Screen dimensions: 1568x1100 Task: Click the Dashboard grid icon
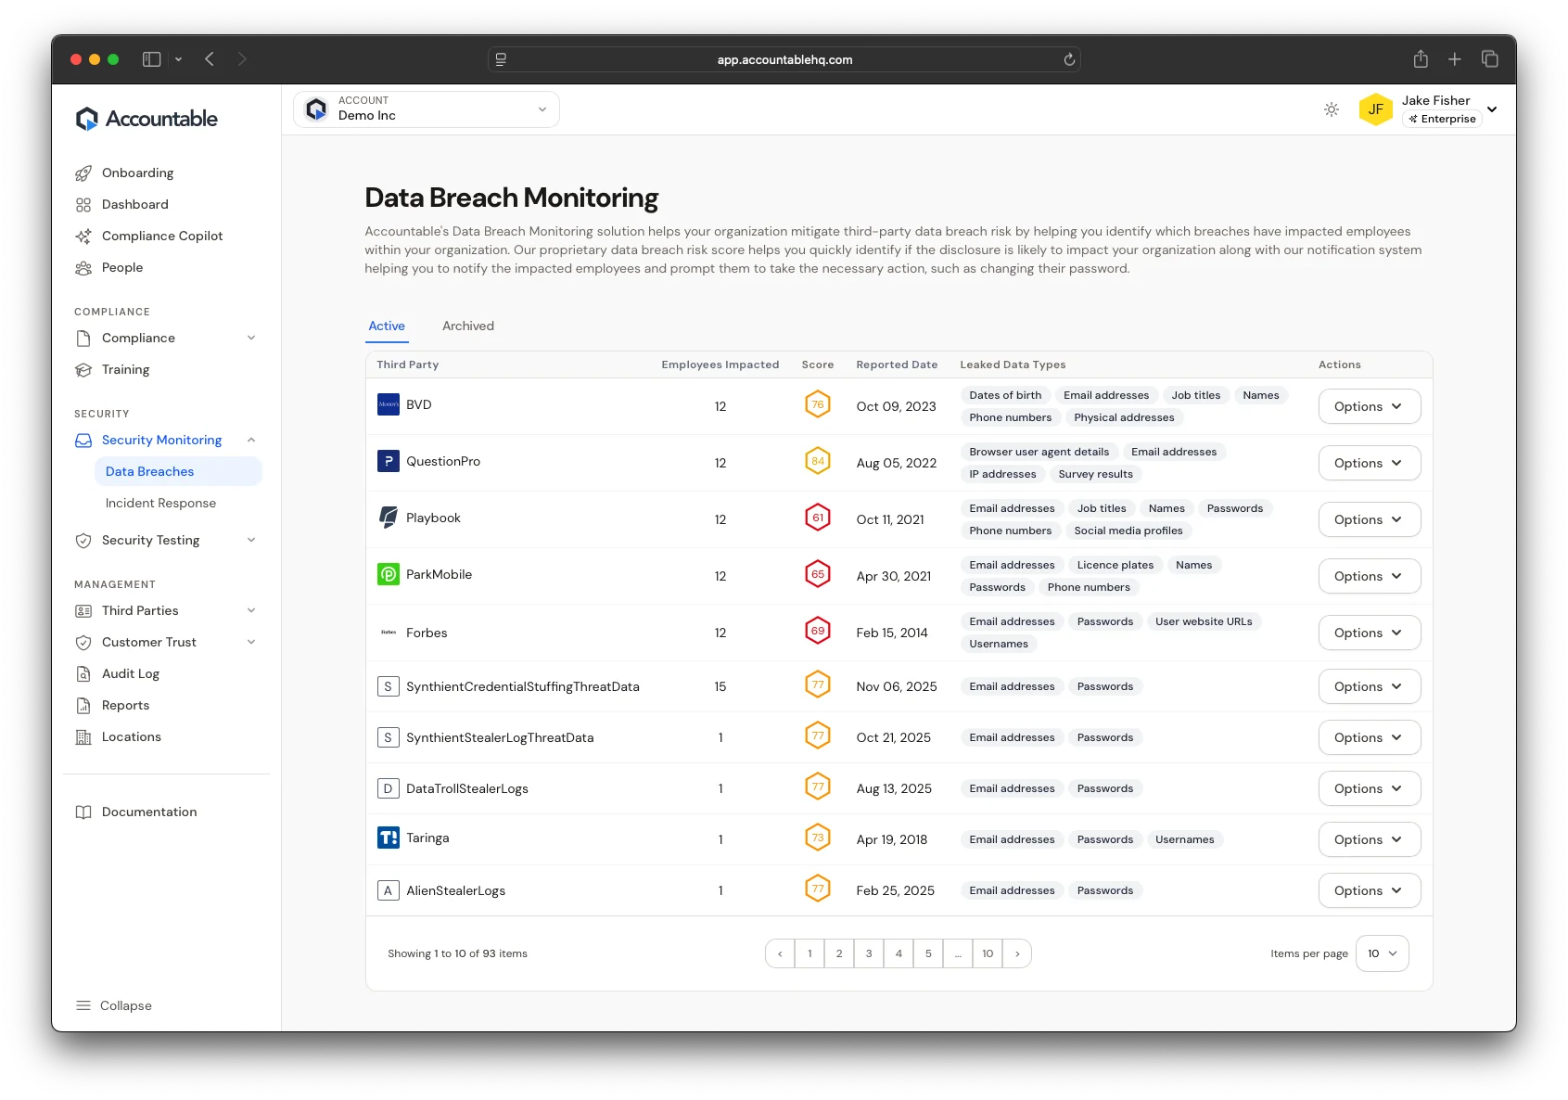tap(83, 205)
